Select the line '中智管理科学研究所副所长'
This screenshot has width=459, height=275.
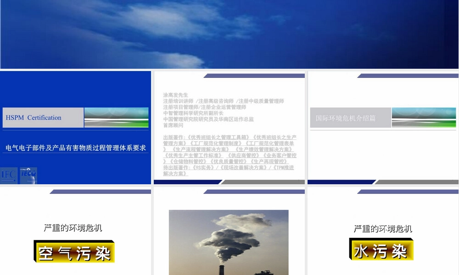pos(193,113)
